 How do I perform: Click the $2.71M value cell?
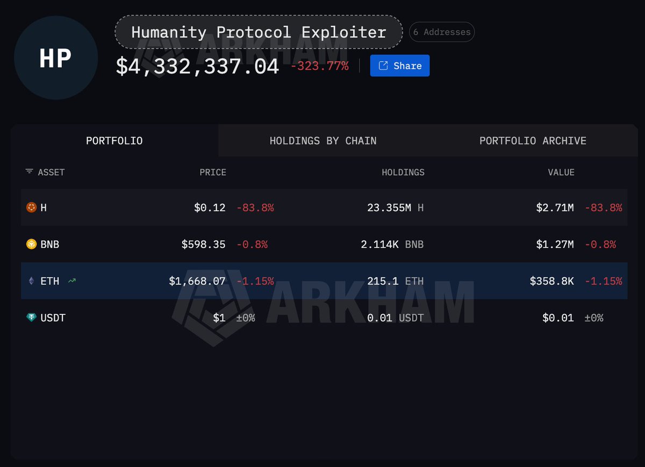[555, 207]
